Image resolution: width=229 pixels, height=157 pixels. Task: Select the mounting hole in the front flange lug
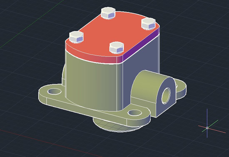pyautogui.click(x=135, y=113)
